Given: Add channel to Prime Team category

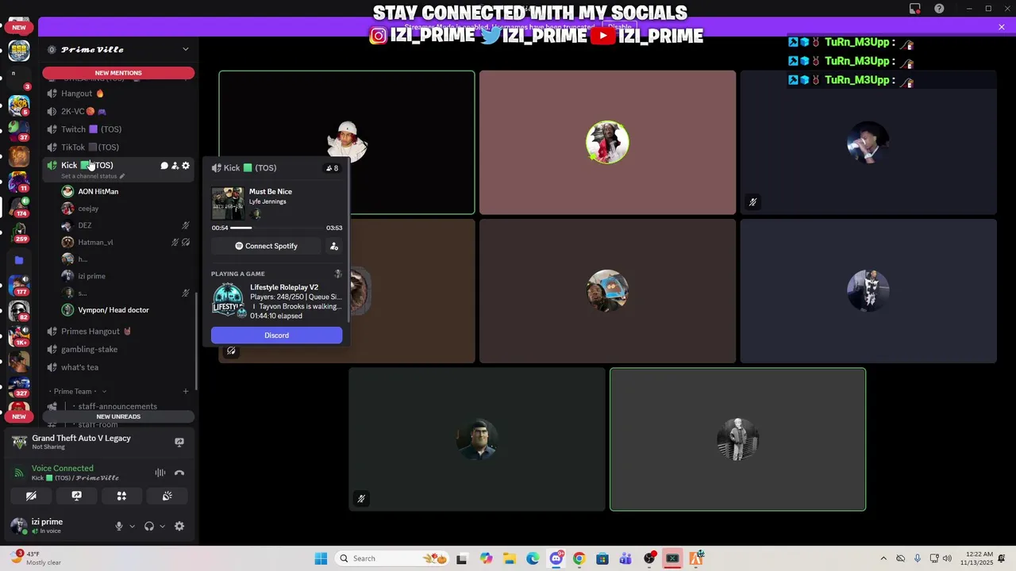Looking at the screenshot, I should click(x=186, y=391).
